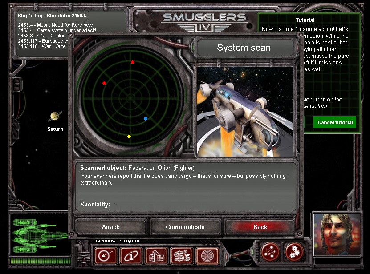The height and width of the screenshot is (274, 370).
Task: Select the top red radar contact
Action: 133,62
